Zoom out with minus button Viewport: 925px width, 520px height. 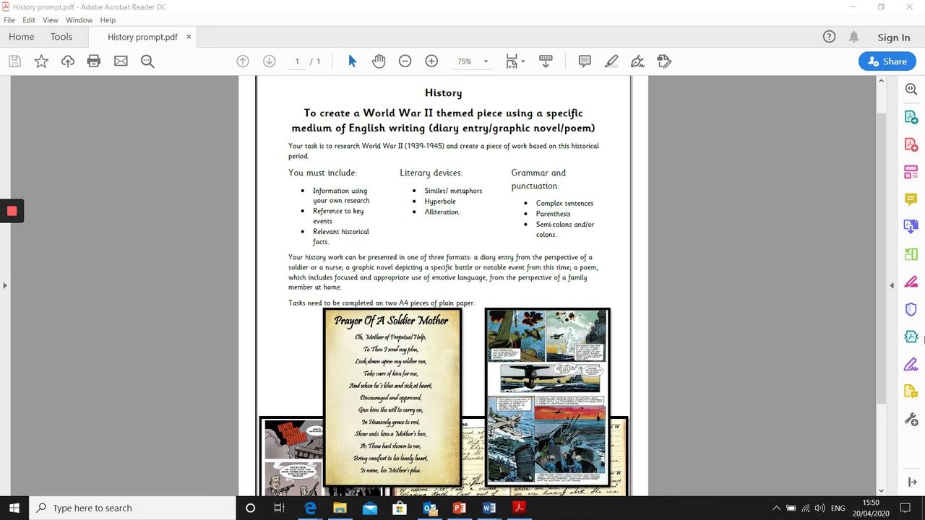click(405, 61)
